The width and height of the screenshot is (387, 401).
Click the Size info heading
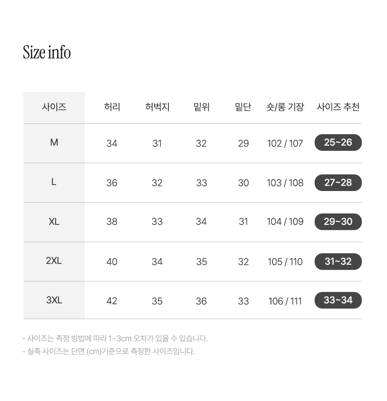47,52
